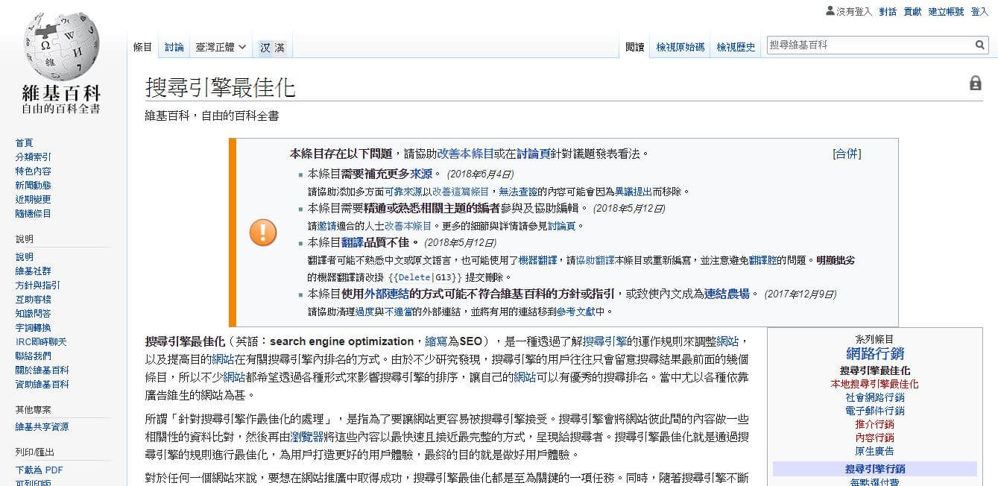This screenshot has height=486, width=998.
Task: Click 下載為 PDF in the sidebar
Action: pos(39,470)
